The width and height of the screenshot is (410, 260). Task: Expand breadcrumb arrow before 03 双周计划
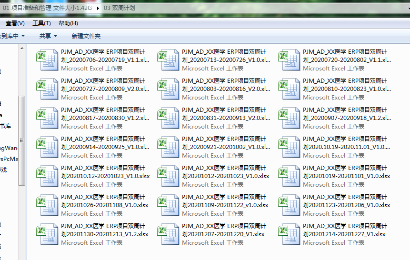tap(98, 8)
